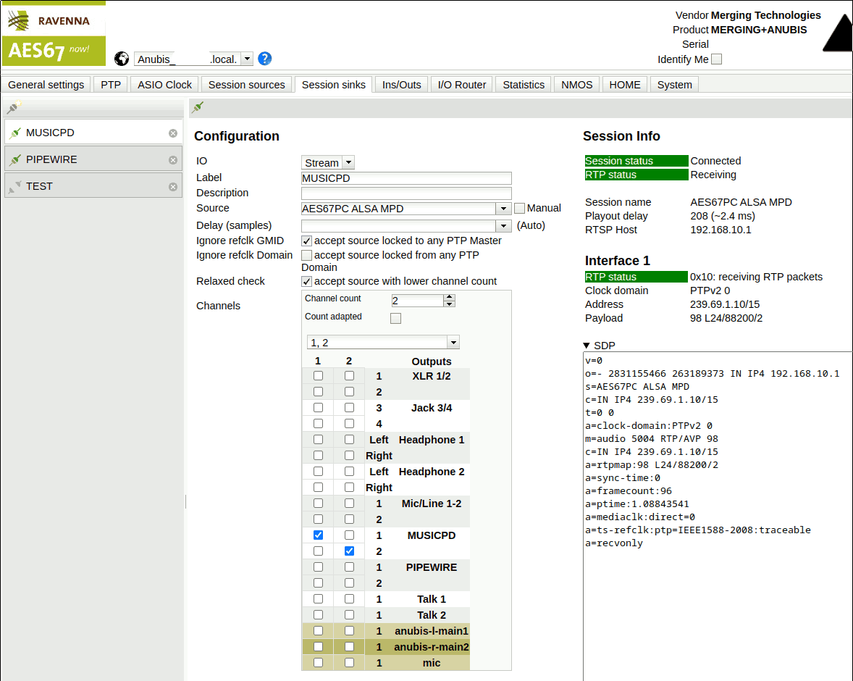This screenshot has width=853, height=681.
Task: Check channel 1 for PIPEWIRE output 1
Action: point(318,567)
